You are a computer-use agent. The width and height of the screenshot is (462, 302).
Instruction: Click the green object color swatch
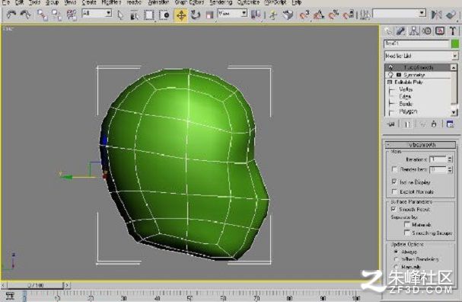(454, 43)
